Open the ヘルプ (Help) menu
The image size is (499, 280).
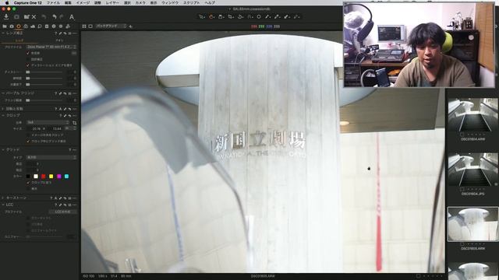[210, 2]
